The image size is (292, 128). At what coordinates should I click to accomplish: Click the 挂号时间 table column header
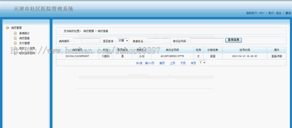coord(245,50)
